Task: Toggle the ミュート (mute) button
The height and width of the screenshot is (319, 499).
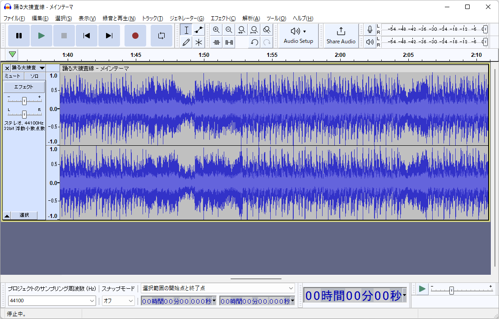Action: (14, 76)
